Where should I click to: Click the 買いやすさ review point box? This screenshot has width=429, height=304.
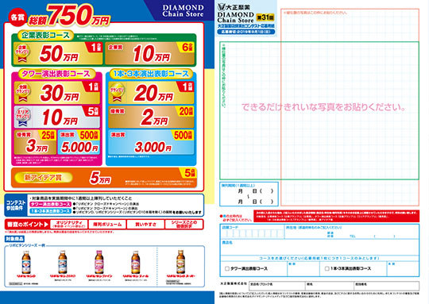pyautogui.click(x=145, y=224)
